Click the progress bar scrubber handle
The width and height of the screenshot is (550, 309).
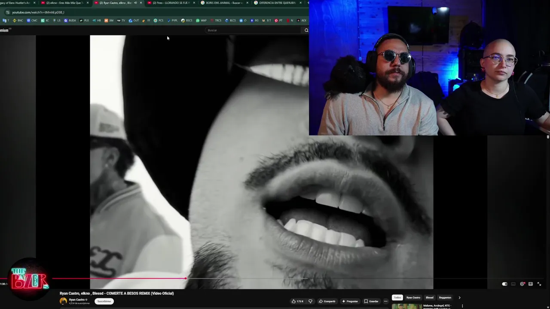tap(186, 279)
